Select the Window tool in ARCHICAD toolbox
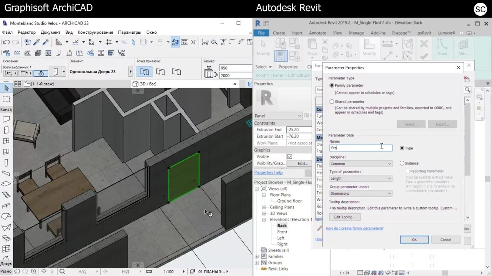Screen dimensions: 492x276 [6, 141]
